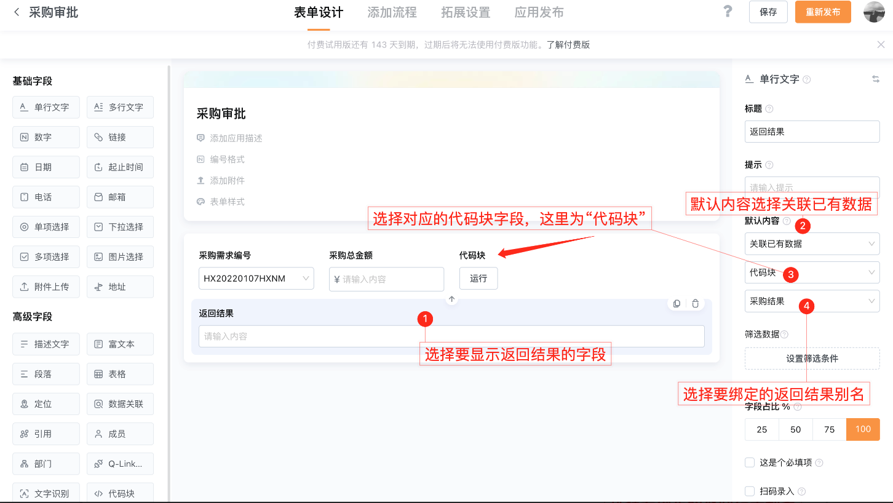Click the up arrow above 返回结果 field

pyautogui.click(x=452, y=299)
